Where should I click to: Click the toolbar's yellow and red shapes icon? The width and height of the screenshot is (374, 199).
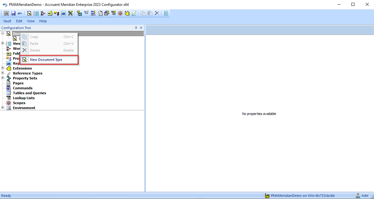[x=57, y=13]
